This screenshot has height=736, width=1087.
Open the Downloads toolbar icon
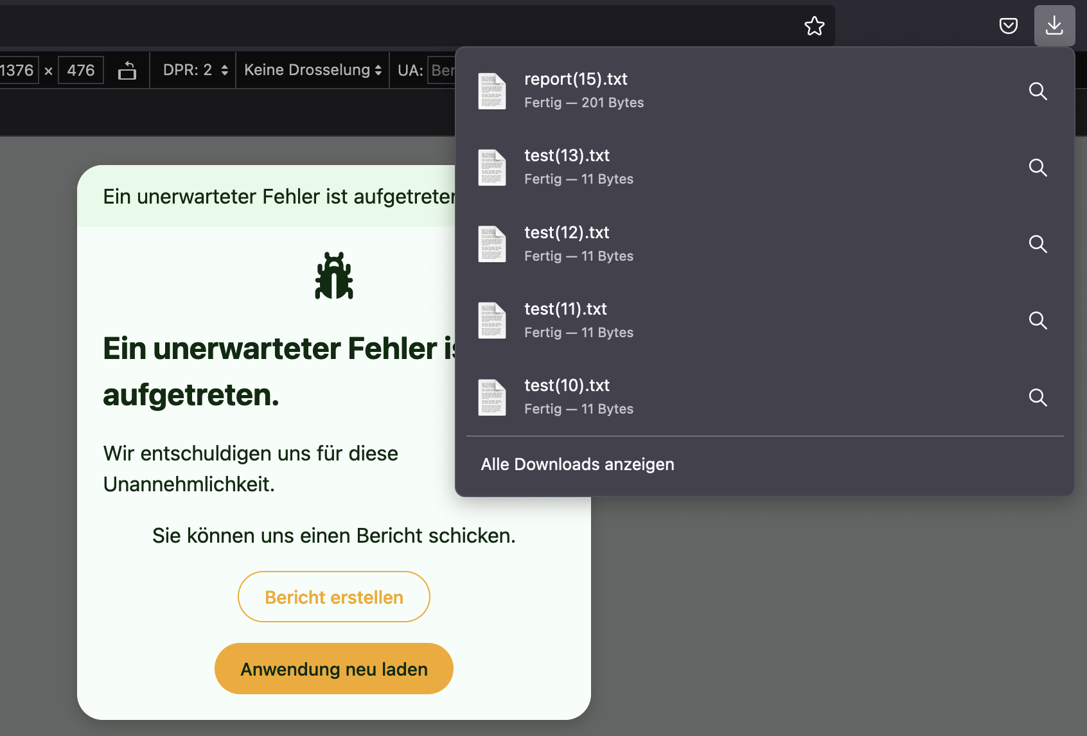click(1054, 26)
